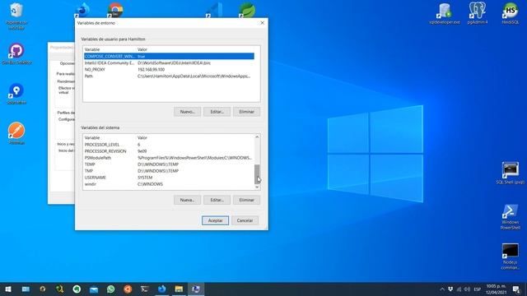Select the user Path variable row
The height and width of the screenshot is (296, 527).
click(169, 76)
